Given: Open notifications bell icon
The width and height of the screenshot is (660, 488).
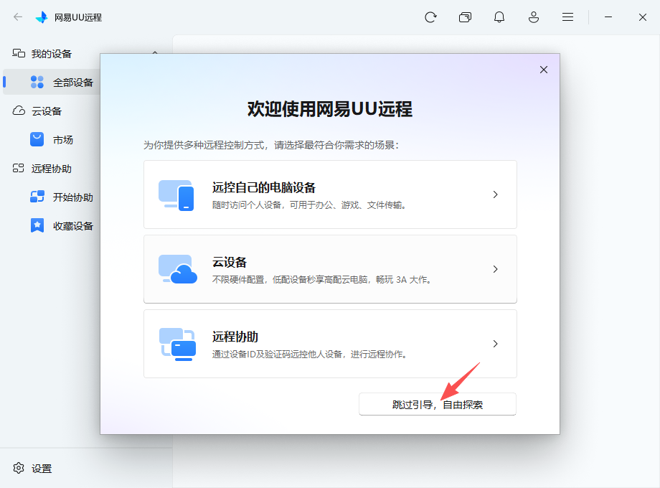Looking at the screenshot, I should [499, 17].
